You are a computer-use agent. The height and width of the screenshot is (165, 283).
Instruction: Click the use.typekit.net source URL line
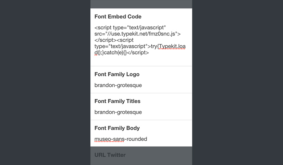tap(138, 34)
